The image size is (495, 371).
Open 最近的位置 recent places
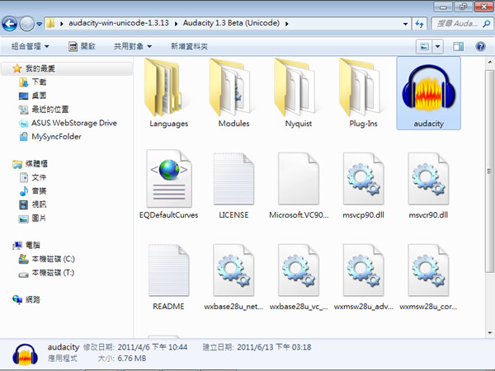[44, 110]
